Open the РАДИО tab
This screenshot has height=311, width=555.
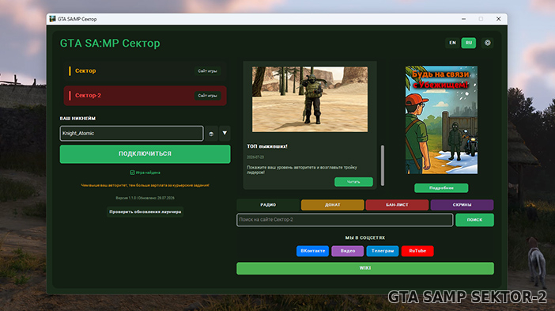point(268,205)
